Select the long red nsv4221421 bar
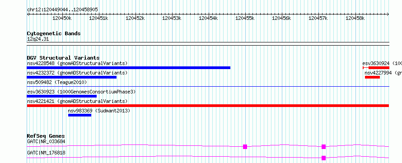The image size is (402, 163). coord(208,106)
